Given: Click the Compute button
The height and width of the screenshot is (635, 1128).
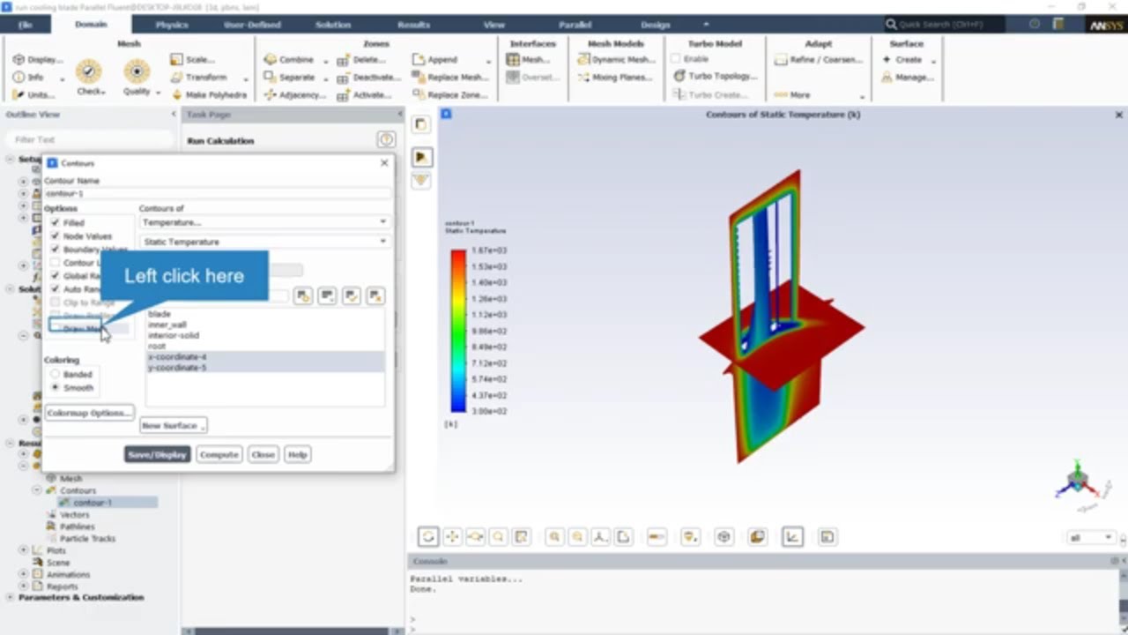Looking at the screenshot, I should click(x=219, y=454).
